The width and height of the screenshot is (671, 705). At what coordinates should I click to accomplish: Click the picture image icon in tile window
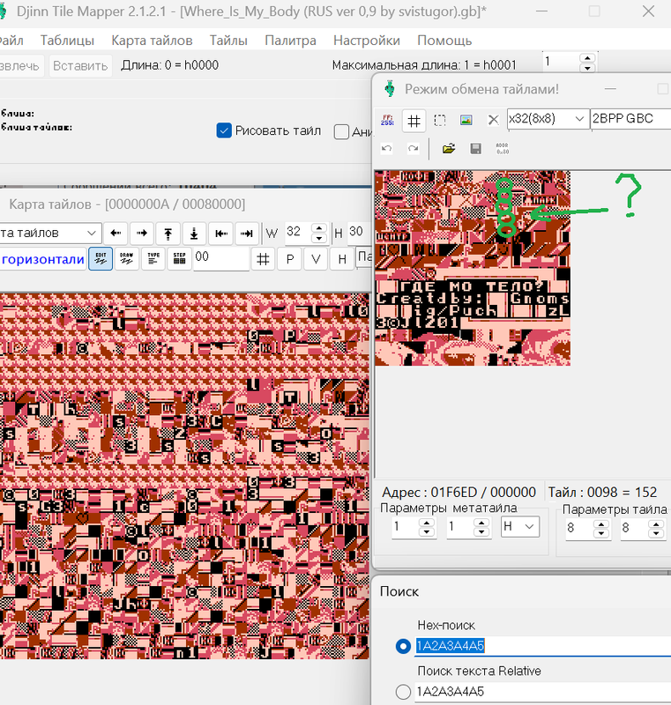pos(466,120)
